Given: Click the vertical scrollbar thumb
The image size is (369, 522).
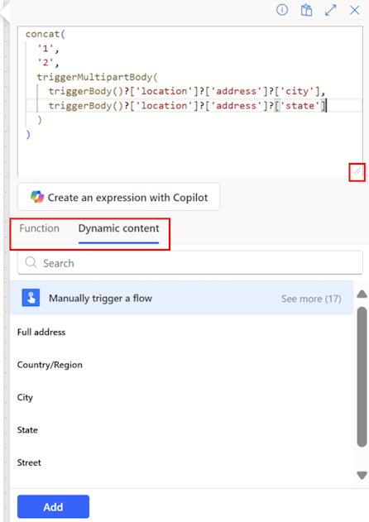Looking at the screenshot, I should [x=362, y=376].
